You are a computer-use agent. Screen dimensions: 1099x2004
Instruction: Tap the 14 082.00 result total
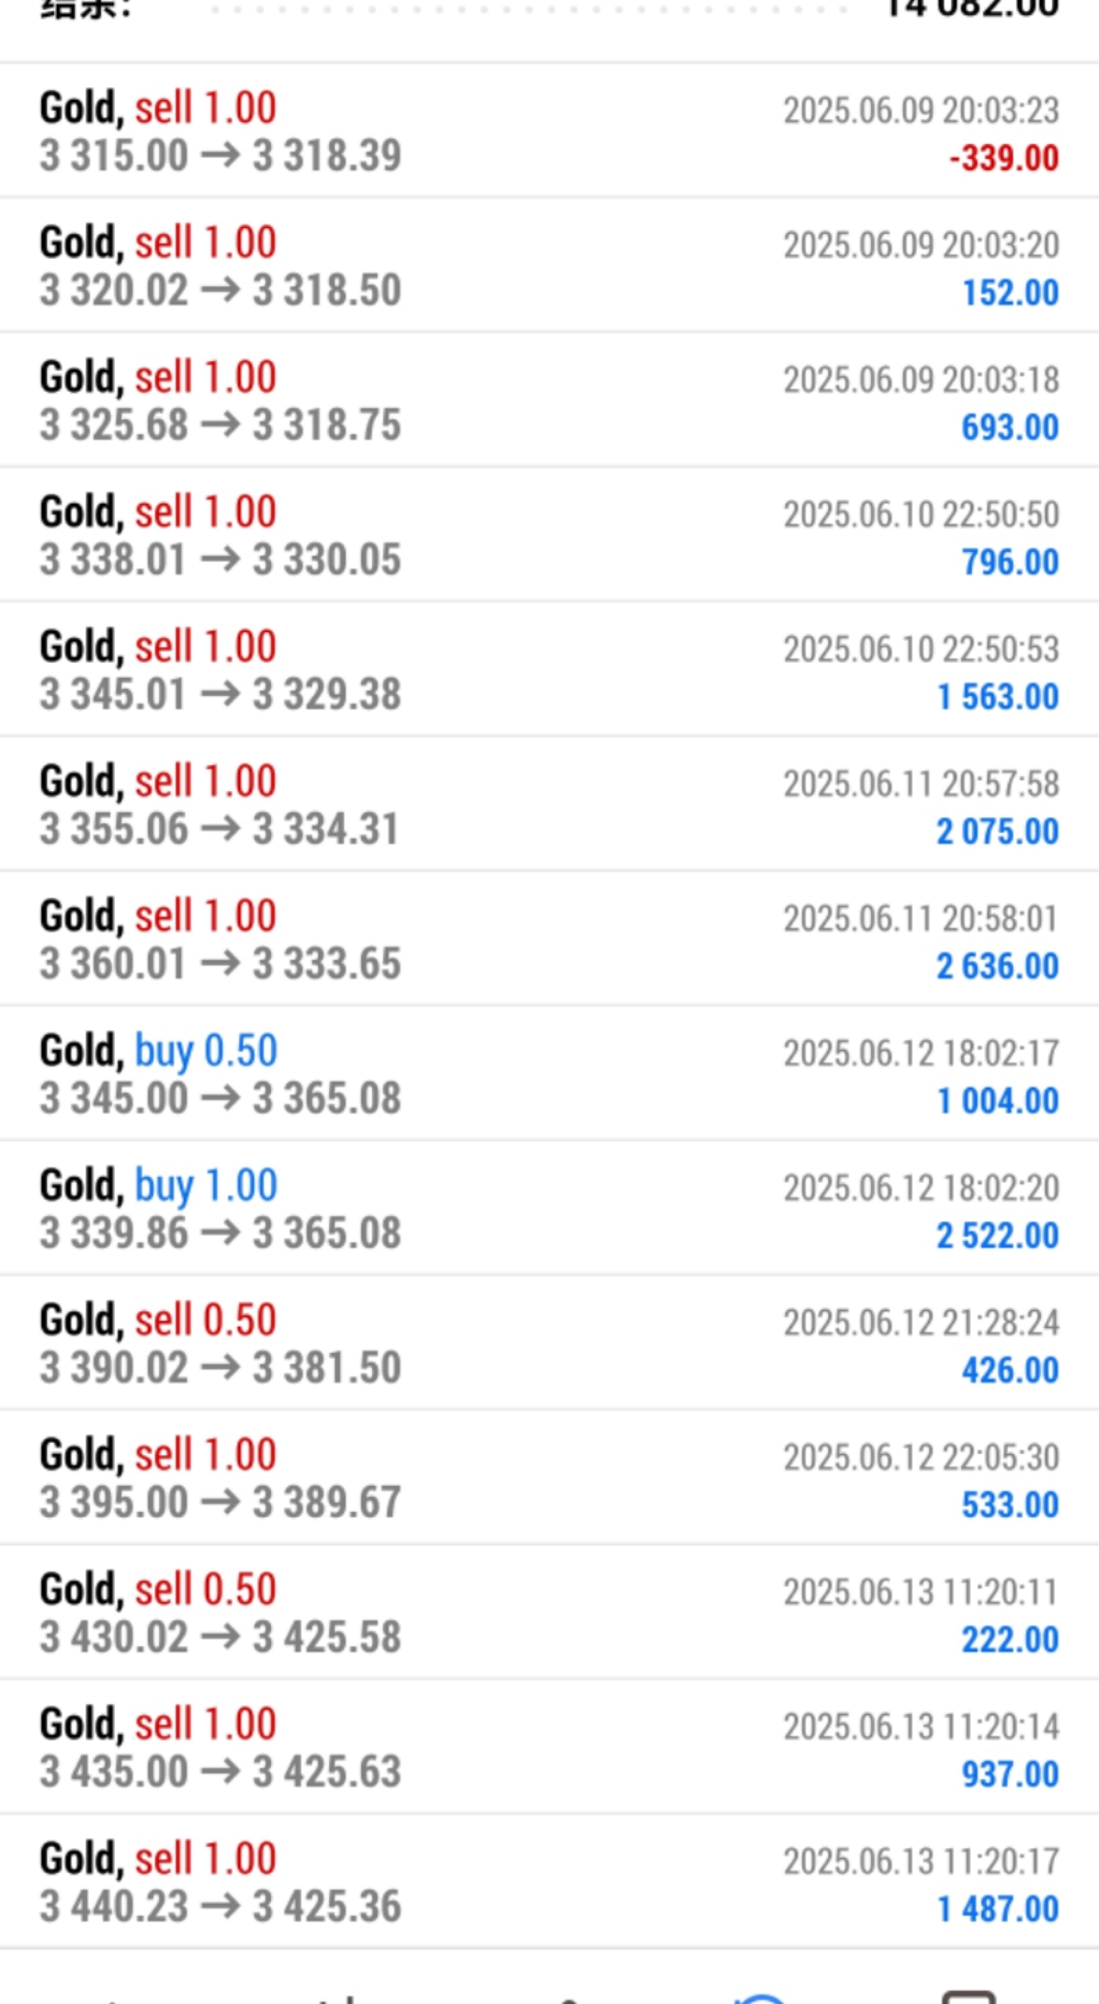[x=971, y=9]
